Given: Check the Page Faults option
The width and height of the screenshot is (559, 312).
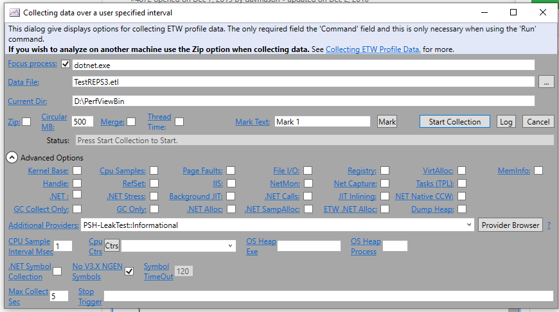Looking at the screenshot, I should (x=231, y=171).
